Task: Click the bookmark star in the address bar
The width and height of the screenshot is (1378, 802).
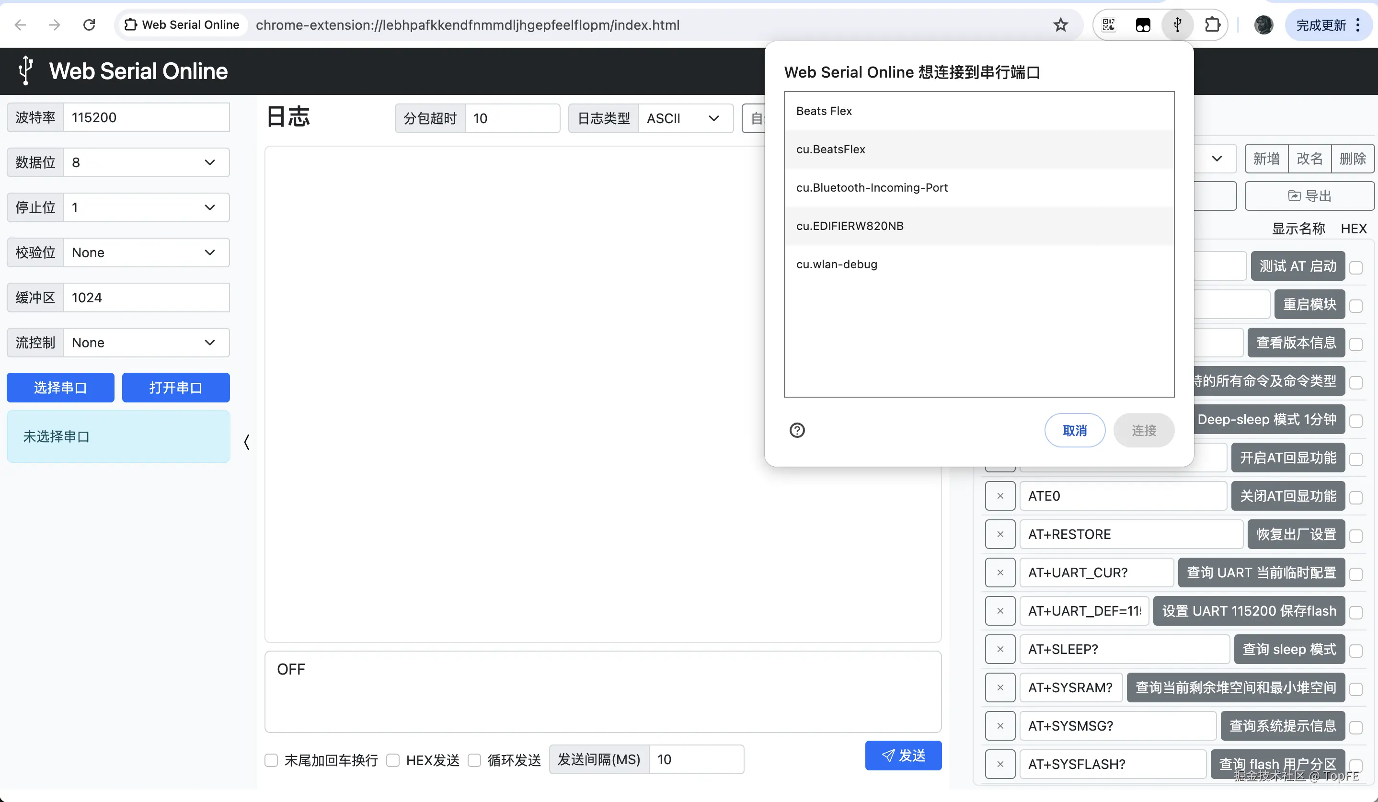Action: pyautogui.click(x=1061, y=24)
